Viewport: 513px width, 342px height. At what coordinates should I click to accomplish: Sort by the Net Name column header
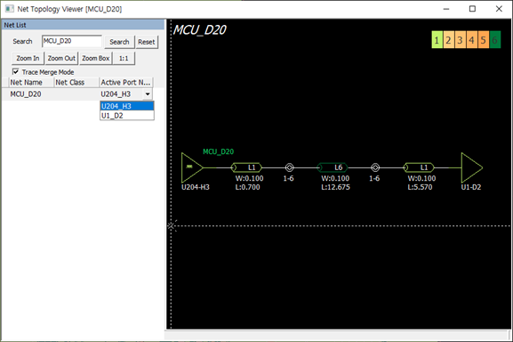(31, 83)
